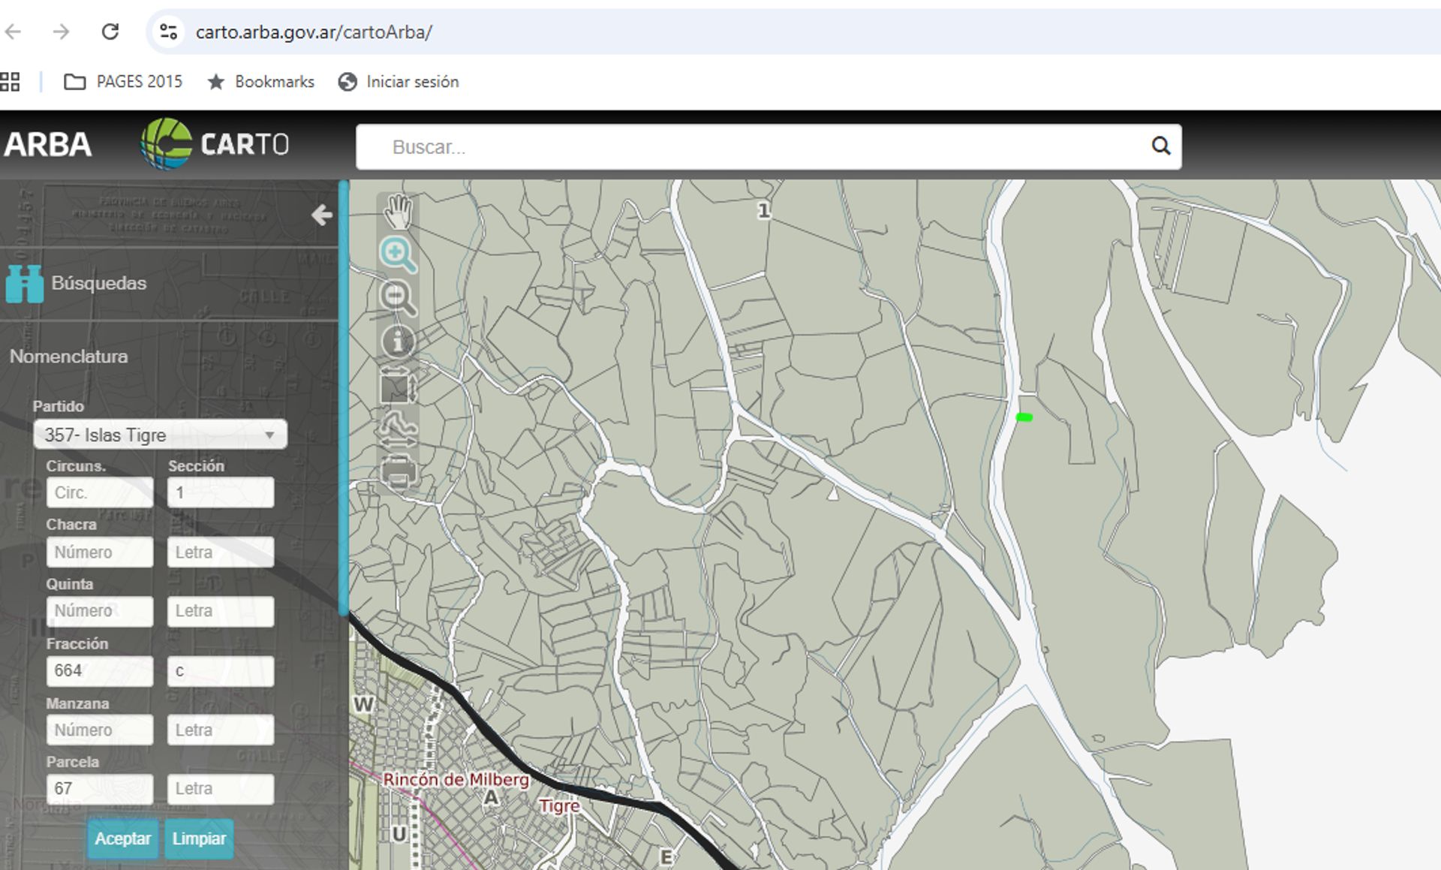Image resolution: width=1441 pixels, height=870 pixels.
Task: Select the pan hand tool
Action: click(x=398, y=212)
